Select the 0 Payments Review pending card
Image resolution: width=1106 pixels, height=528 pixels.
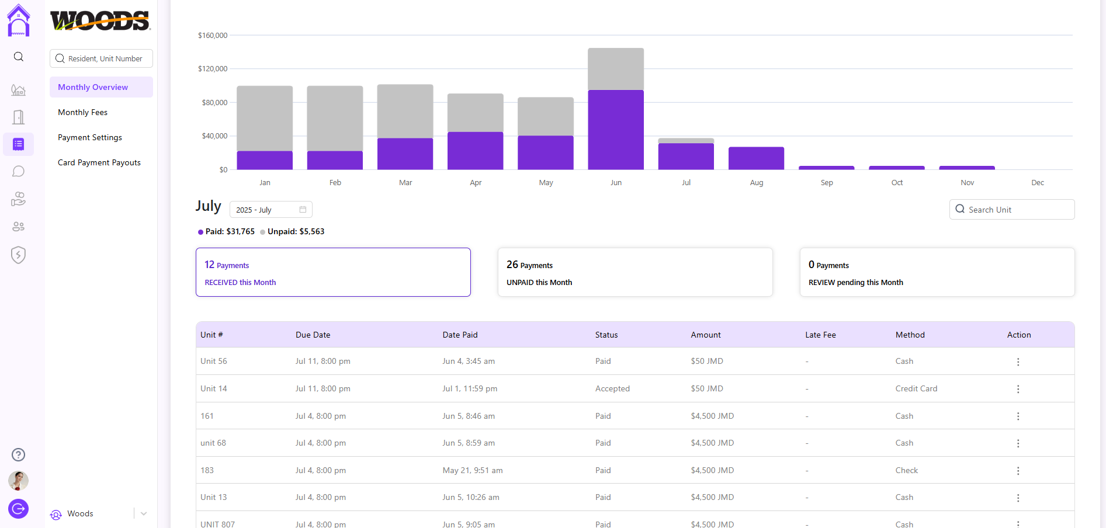[x=937, y=272]
